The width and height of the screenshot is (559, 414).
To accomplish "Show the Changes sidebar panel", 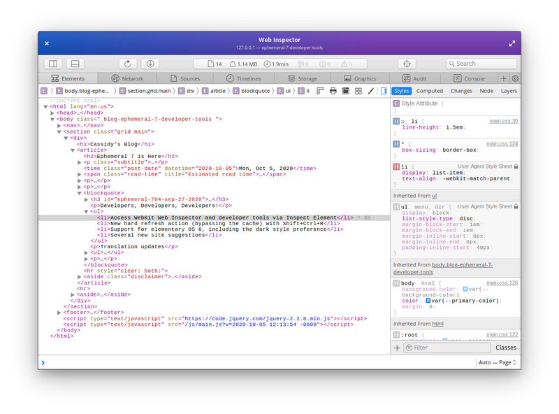I will tap(461, 91).
